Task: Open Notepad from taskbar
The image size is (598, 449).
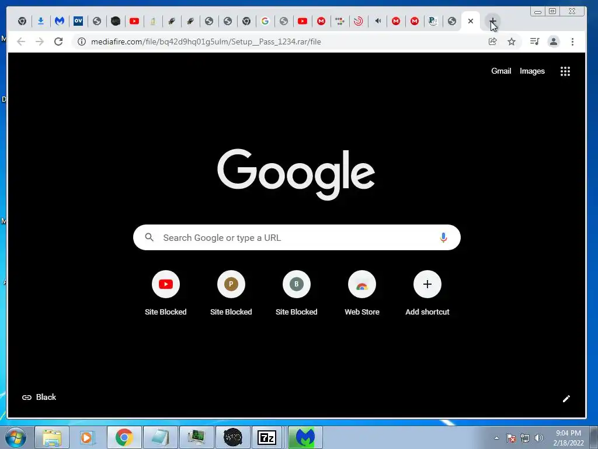Action: [161, 437]
